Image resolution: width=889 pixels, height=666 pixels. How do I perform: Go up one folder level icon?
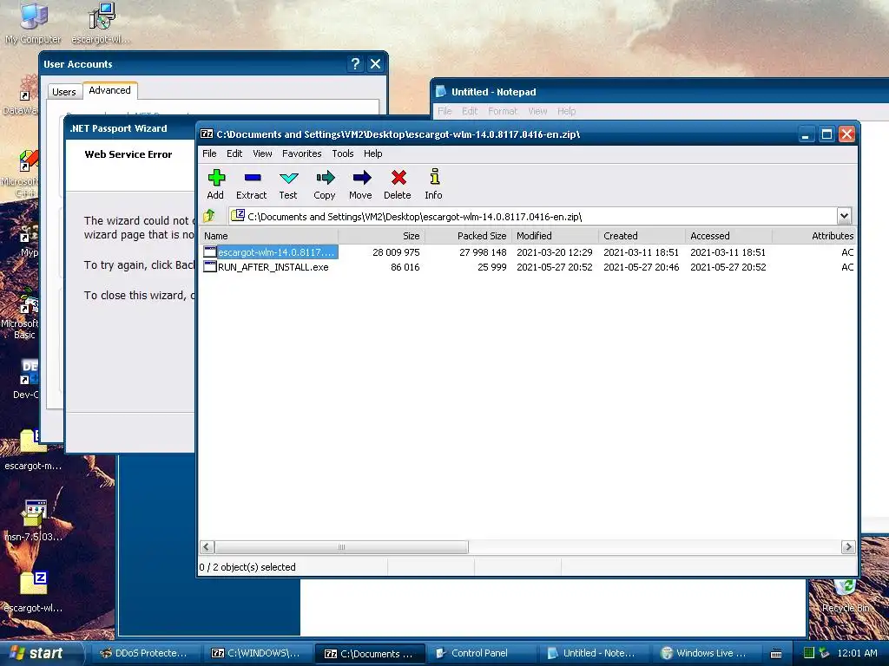pos(209,216)
